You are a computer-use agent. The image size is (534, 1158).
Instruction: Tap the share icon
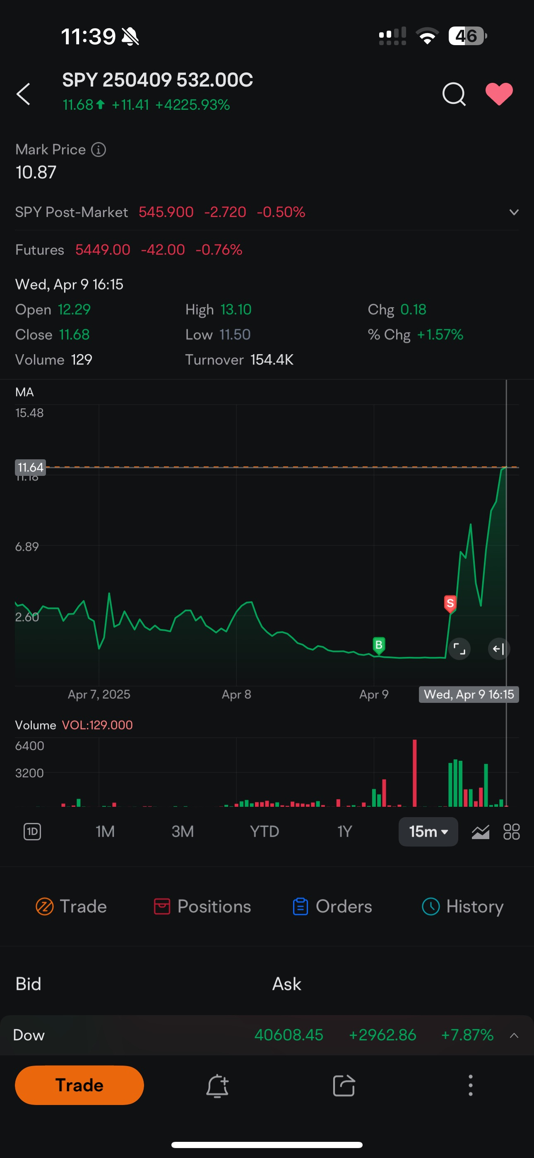[x=344, y=1086]
